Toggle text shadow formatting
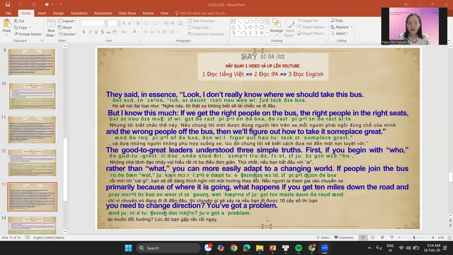Image resolution: width=453 pixels, height=255 pixels. pos(102,32)
